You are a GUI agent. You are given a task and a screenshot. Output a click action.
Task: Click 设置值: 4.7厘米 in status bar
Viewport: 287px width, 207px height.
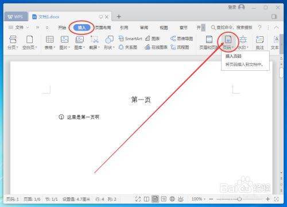[76, 199]
